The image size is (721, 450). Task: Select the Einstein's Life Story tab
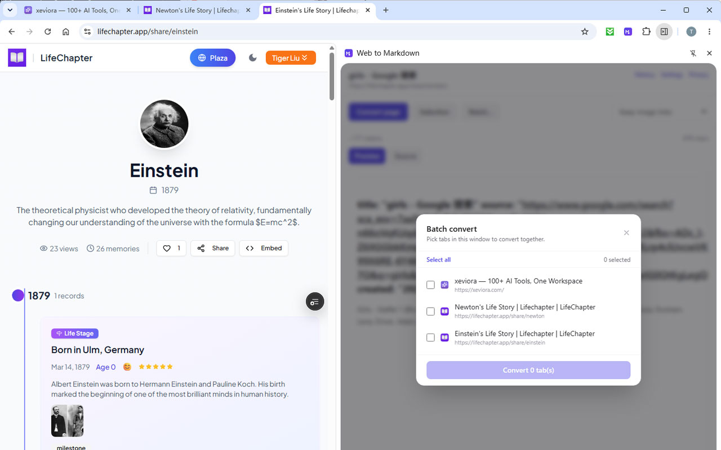[317, 10]
